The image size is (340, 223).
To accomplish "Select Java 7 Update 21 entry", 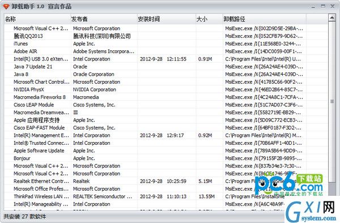I will pyautogui.click(x=33, y=67).
